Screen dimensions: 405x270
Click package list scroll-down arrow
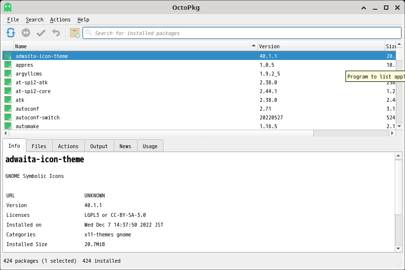coord(399,126)
